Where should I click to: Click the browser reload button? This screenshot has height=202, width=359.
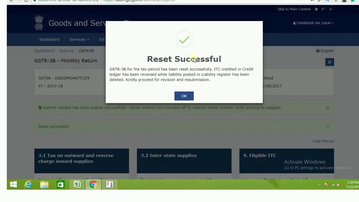(x=26, y=1)
